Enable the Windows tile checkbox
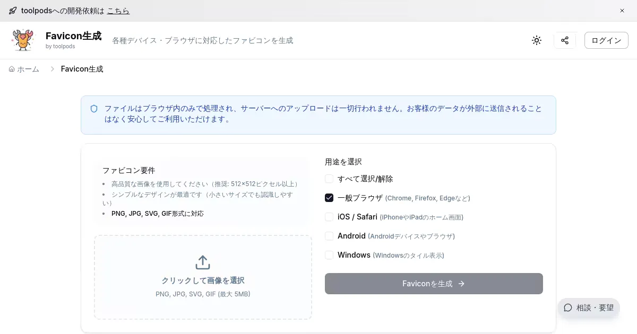 (329, 255)
